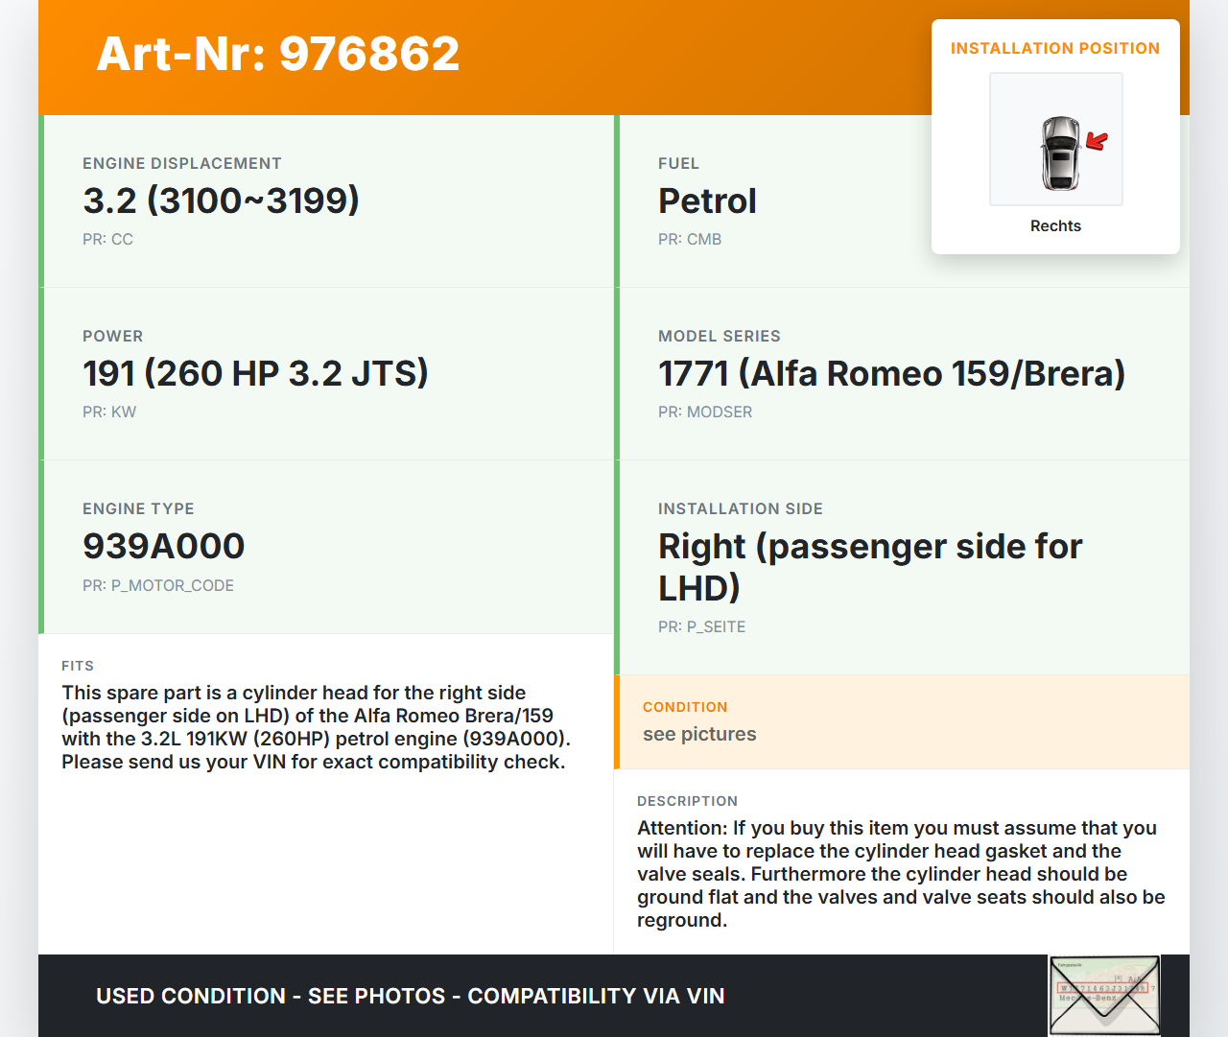Select the engine displacement value 3.2 (3100~3199)
Image resolution: width=1228 pixels, height=1037 pixels.
(221, 200)
